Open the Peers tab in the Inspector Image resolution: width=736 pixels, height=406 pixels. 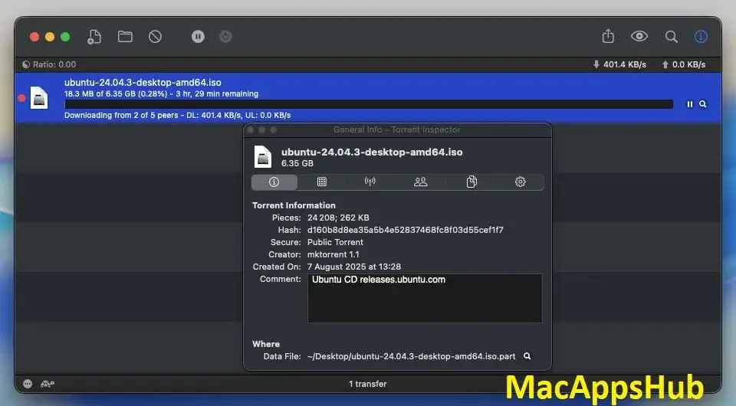click(421, 182)
